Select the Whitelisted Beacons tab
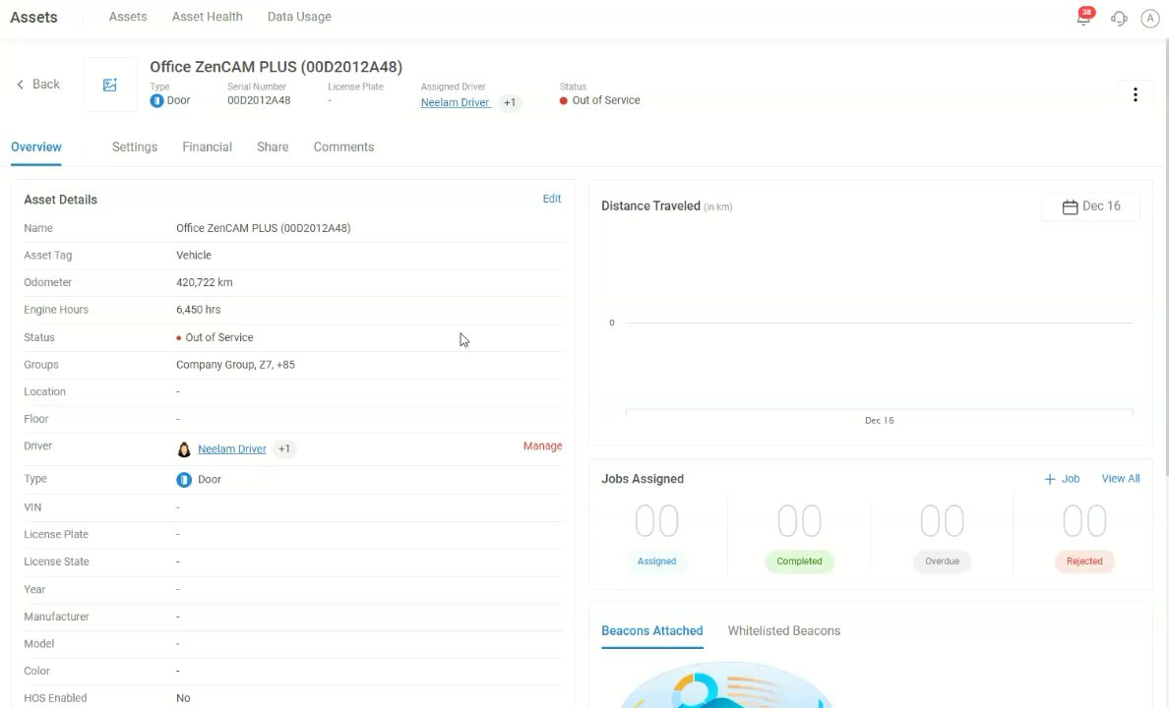Screen dimensions: 1169x708 point(783,630)
